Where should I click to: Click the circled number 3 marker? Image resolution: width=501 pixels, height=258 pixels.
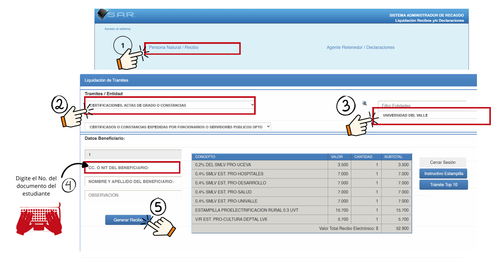coord(346,106)
